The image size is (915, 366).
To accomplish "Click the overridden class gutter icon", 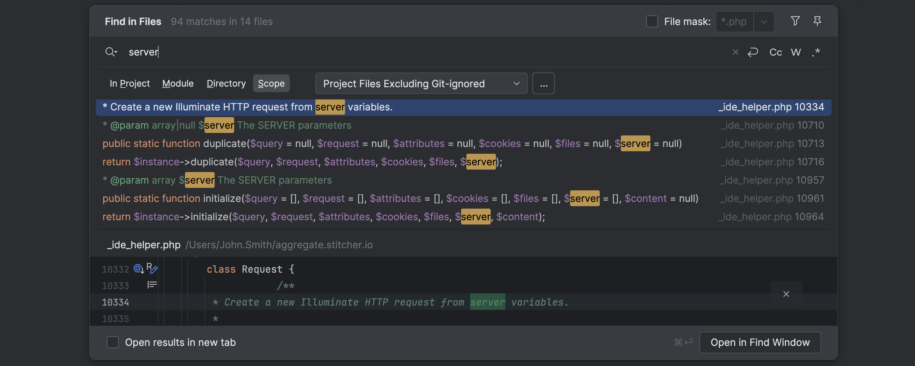I will [138, 269].
